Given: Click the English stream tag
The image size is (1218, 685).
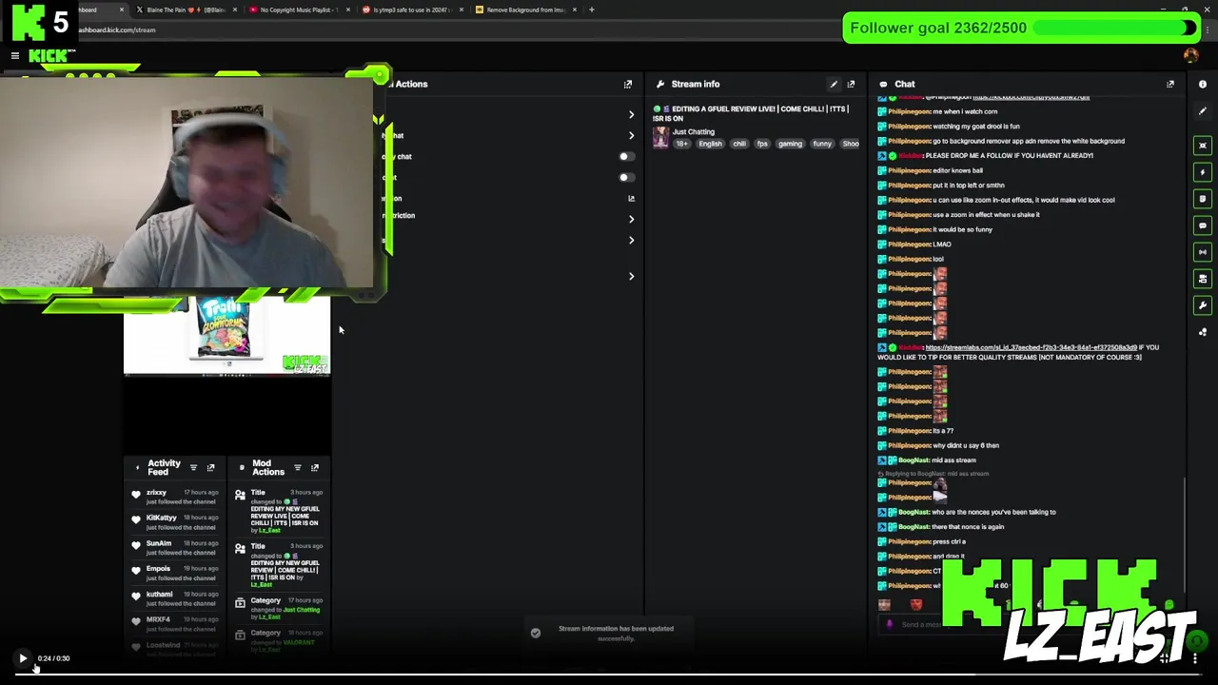Looking at the screenshot, I should coord(710,144).
